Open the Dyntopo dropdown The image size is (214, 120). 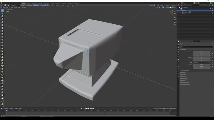tap(162, 5)
